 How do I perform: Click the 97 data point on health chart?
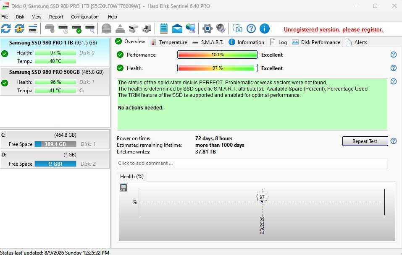tap(262, 202)
